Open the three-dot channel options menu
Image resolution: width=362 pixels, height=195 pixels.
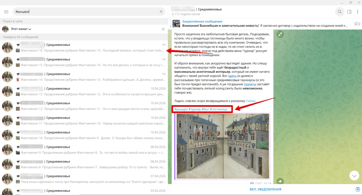pyautogui.click(x=357, y=12)
